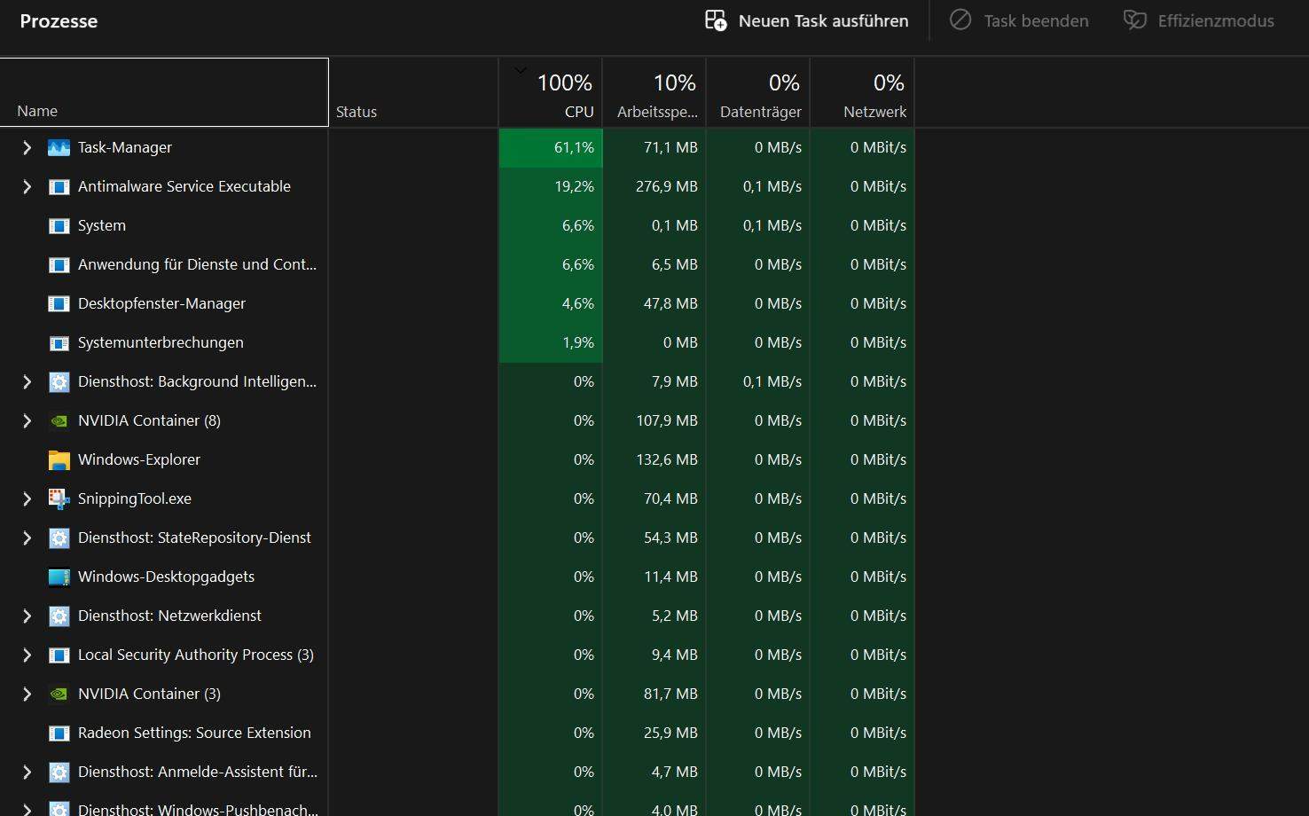Screen dimensions: 1309x816
Task: Click the Windows-Desktopgadgets icon
Action: [59, 577]
